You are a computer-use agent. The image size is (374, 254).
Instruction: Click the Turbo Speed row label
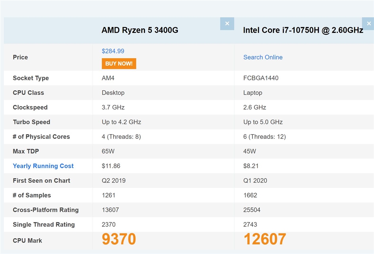pos(31,122)
